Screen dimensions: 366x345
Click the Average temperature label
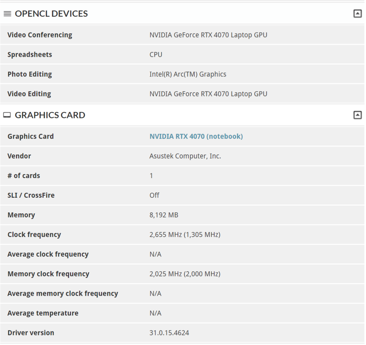[x=43, y=313]
